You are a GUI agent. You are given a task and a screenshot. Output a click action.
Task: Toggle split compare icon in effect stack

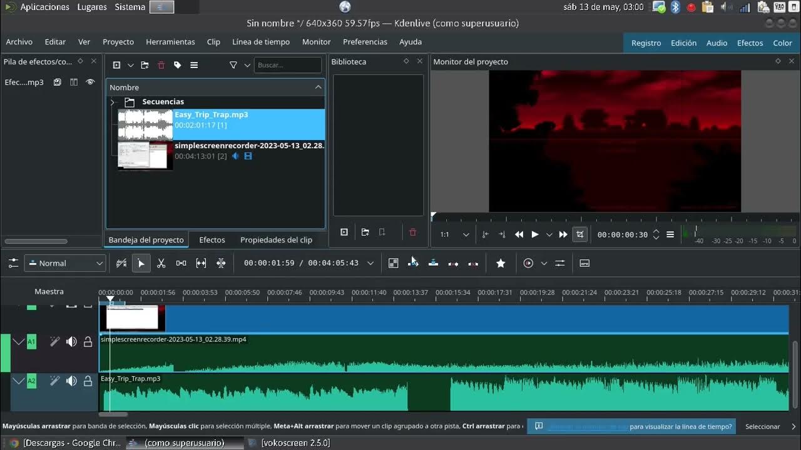point(74,82)
